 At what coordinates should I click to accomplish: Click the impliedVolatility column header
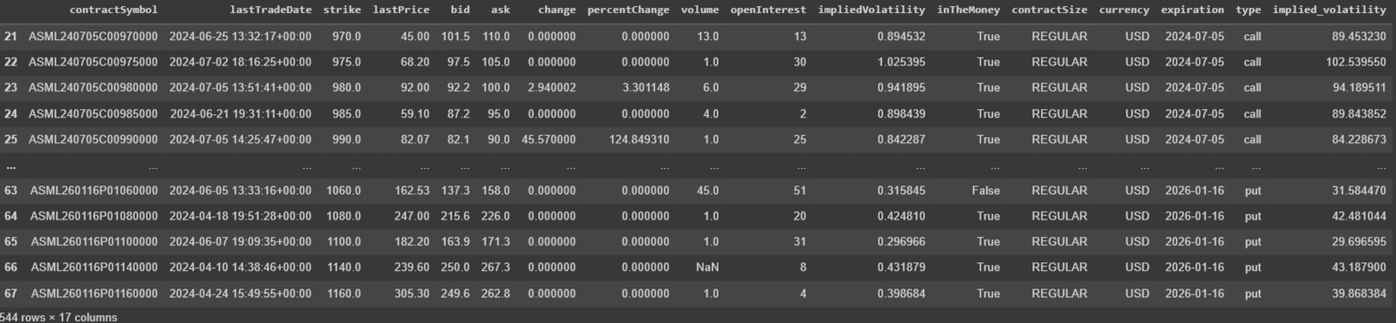[872, 10]
